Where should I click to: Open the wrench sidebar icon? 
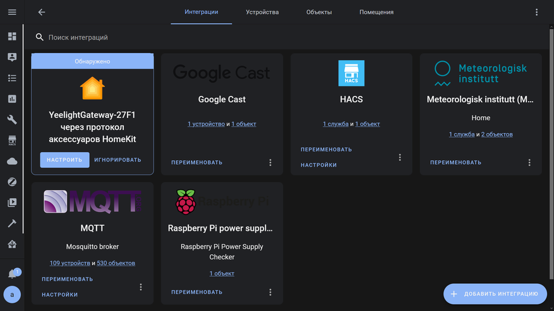(x=12, y=119)
